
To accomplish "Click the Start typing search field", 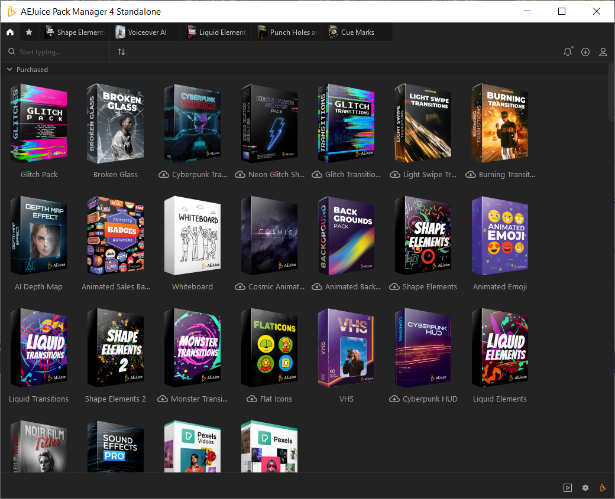I will point(59,52).
